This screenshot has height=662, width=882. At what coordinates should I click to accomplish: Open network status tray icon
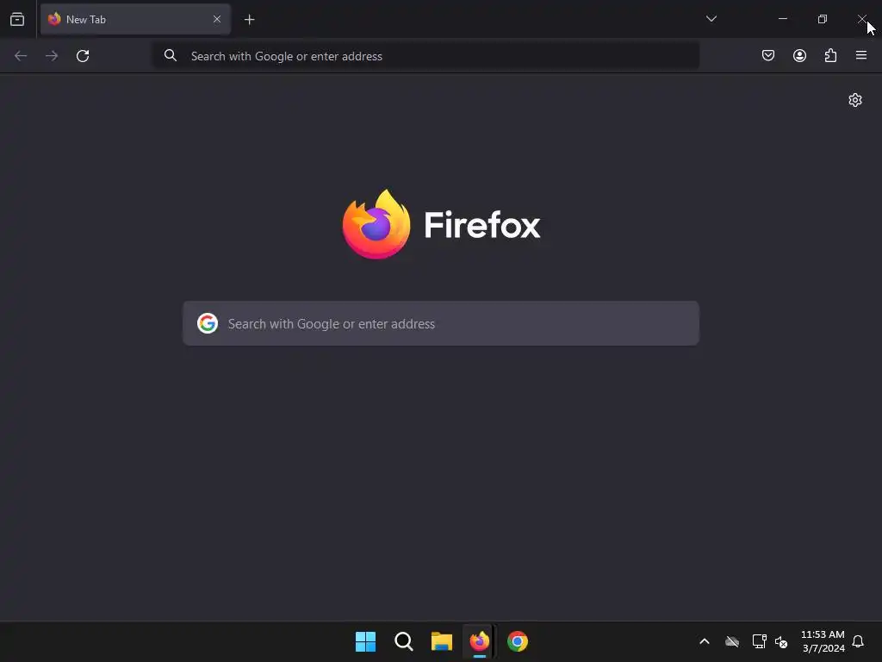click(x=759, y=641)
